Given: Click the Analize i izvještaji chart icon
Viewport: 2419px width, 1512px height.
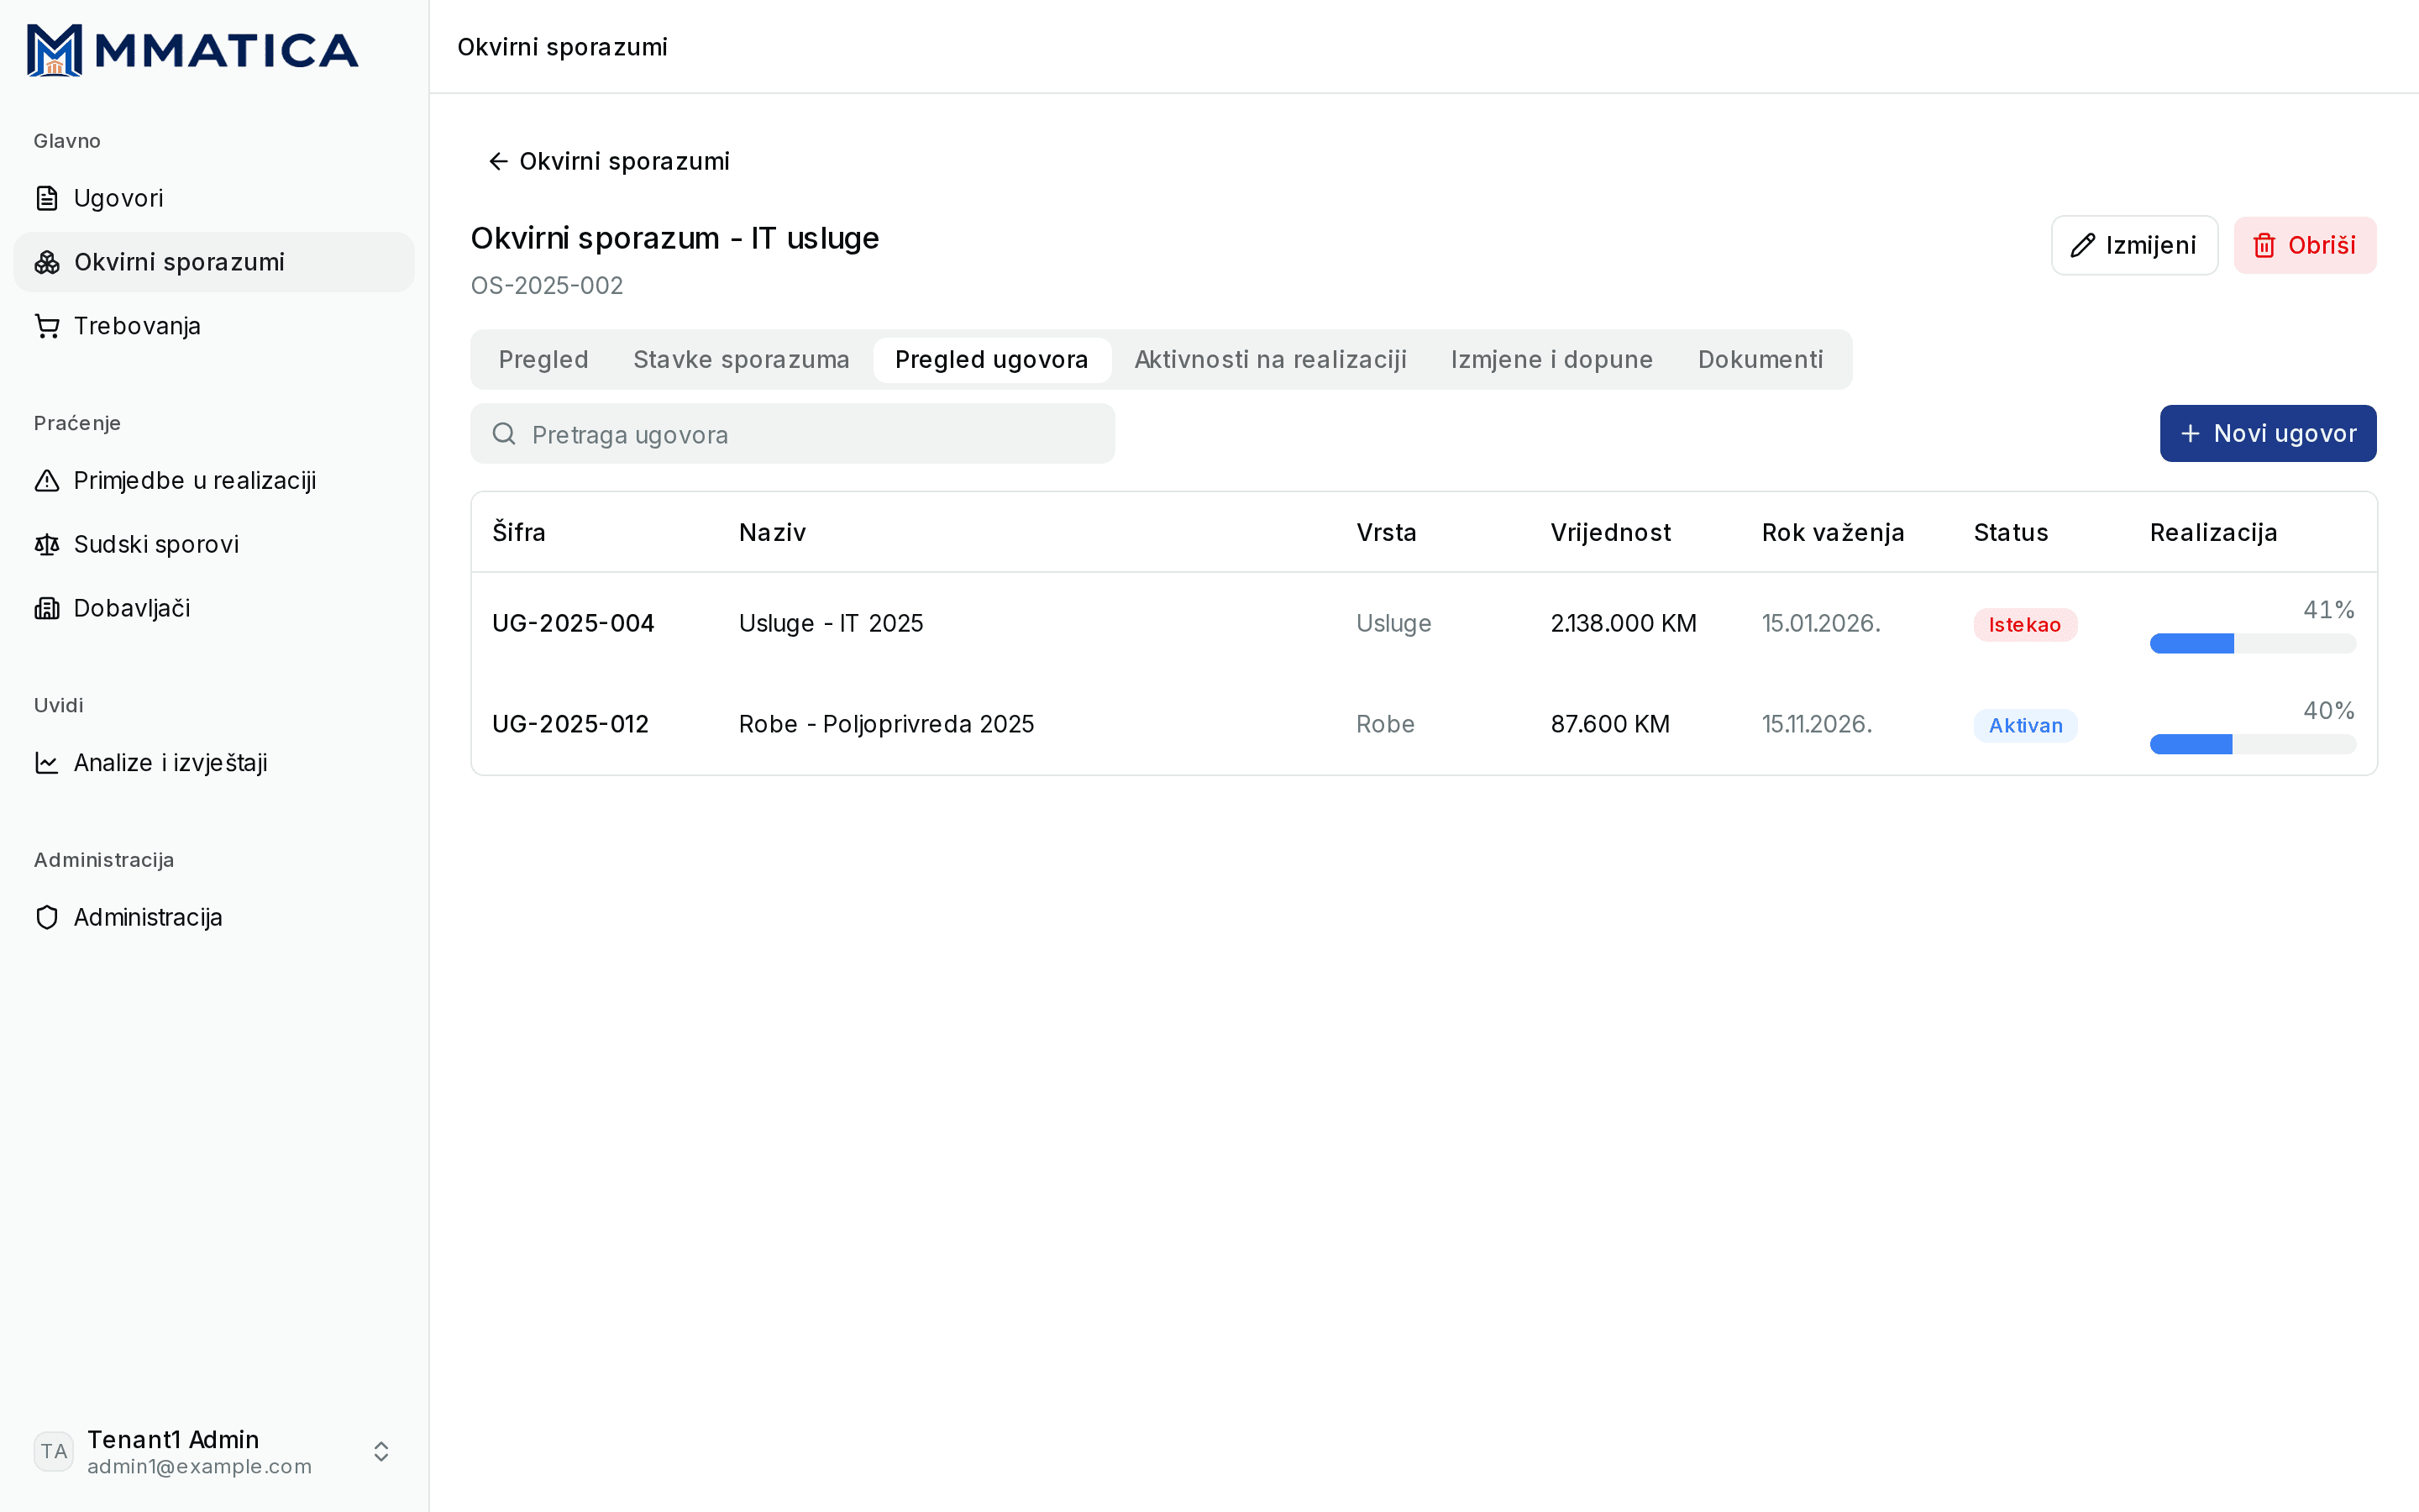Looking at the screenshot, I should tap(47, 763).
